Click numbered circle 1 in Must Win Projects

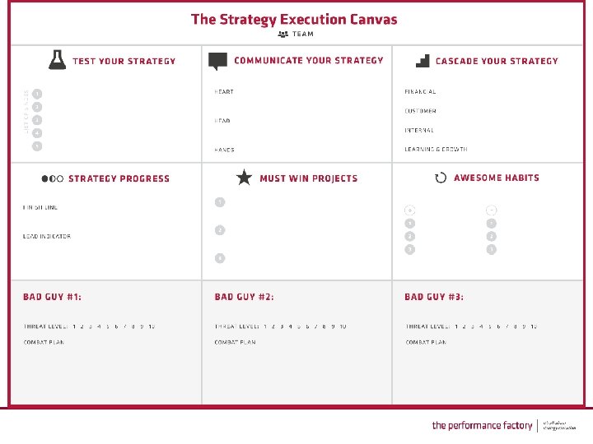tap(219, 202)
